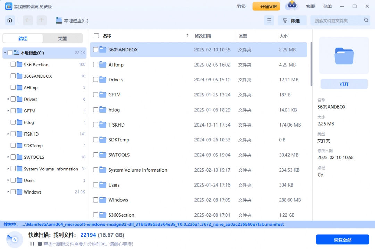The width and height of the screenshot is (375, 249).
Task: Click the back navigation arrow
Action: 27,20
